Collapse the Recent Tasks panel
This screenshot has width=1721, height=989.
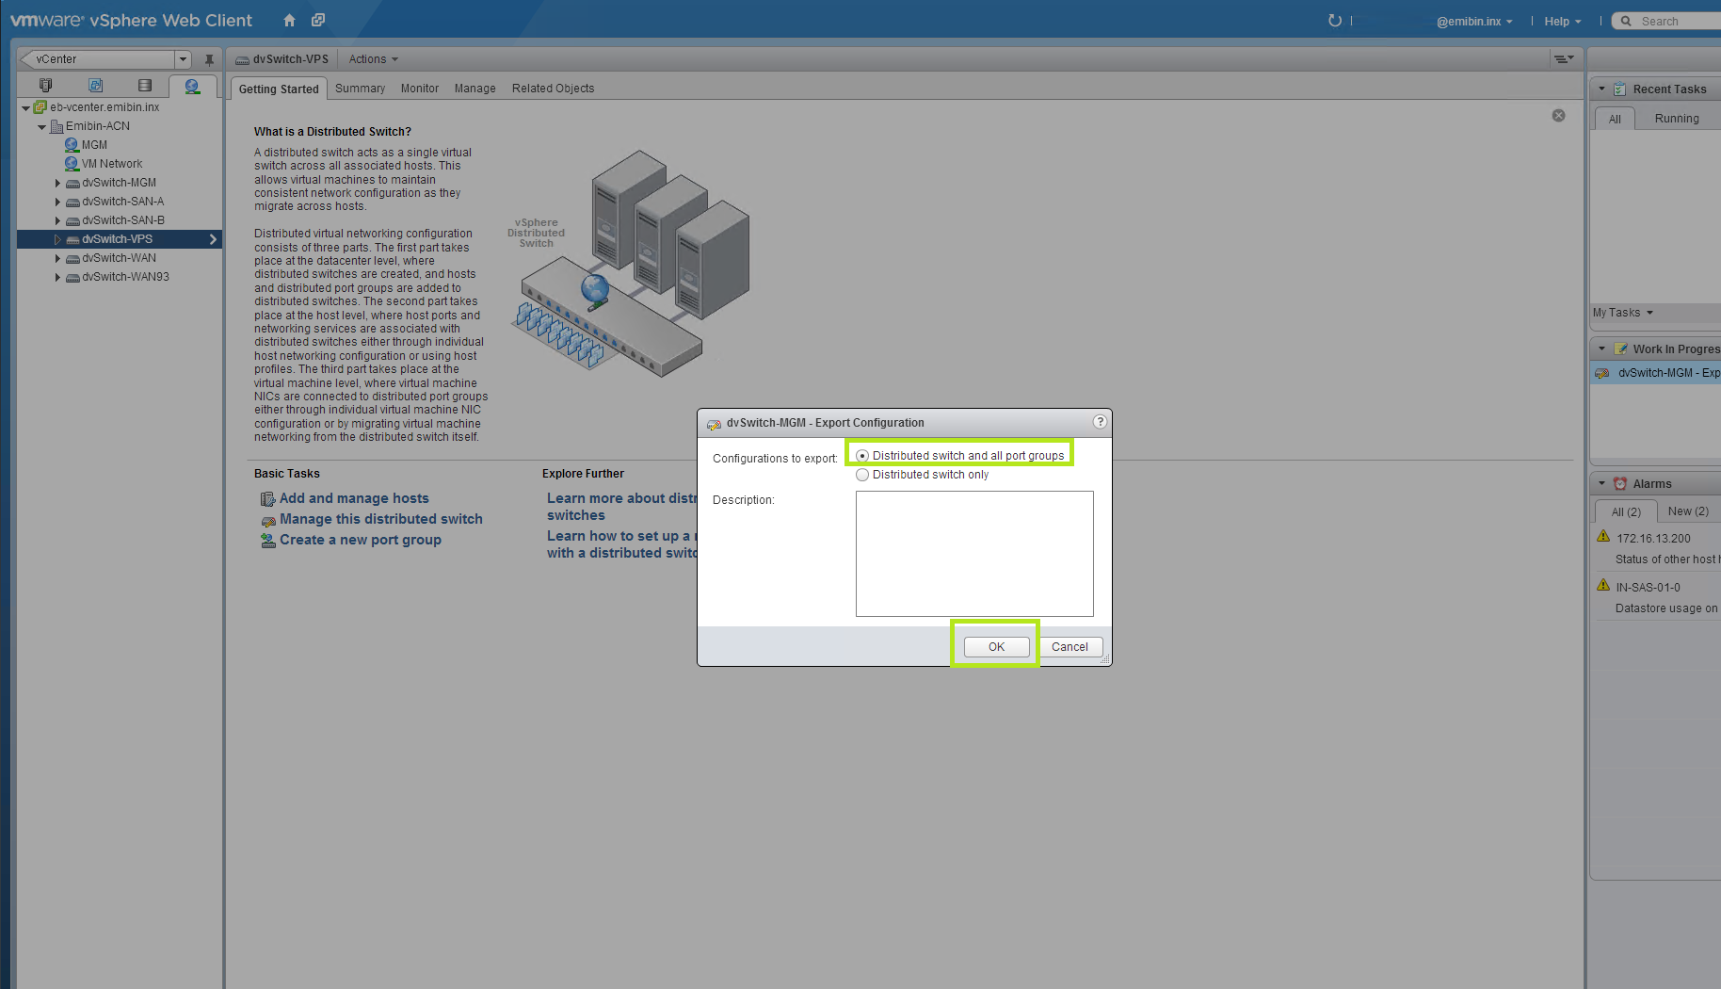(x=1601, y=89)
